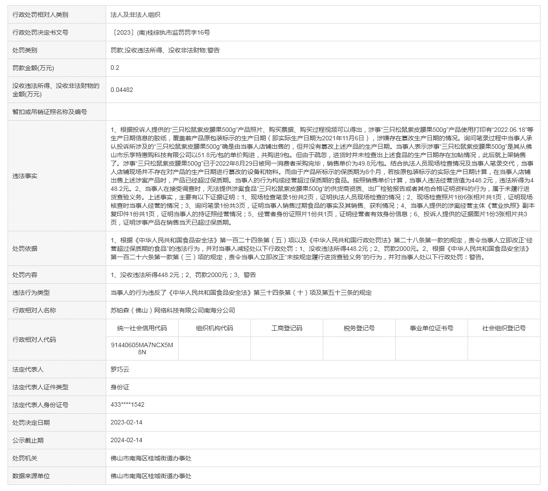Select the value 罚款;没收违法所得、没收非法财物;警告
Viewport: 548px width, 491px height.
[165, 50]
